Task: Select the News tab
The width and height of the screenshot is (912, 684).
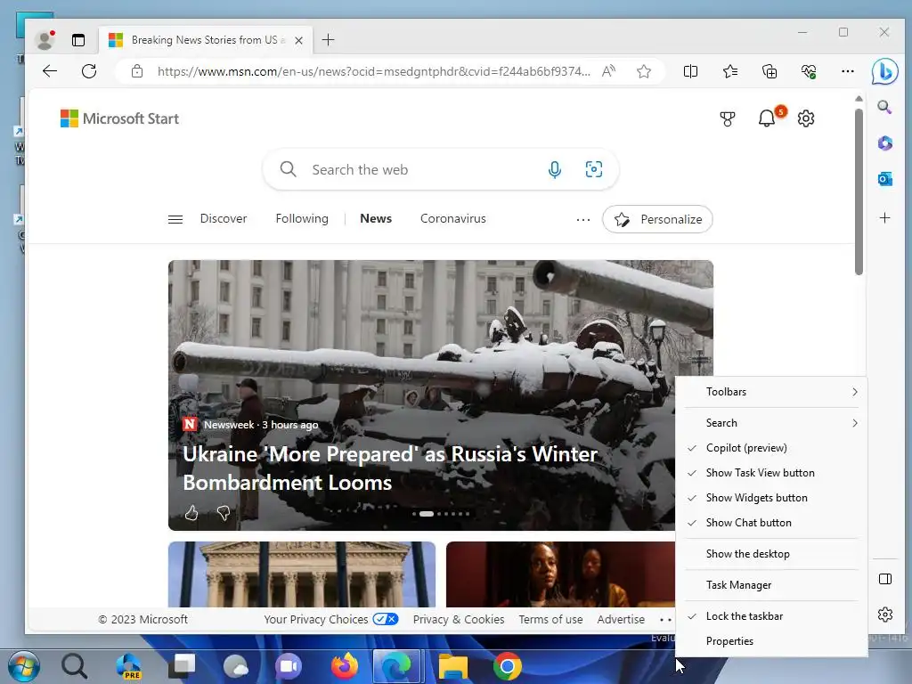Action: (376, 219)
